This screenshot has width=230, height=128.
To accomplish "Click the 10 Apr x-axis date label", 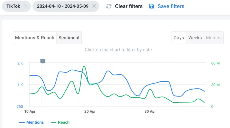I will [x=30, y=112].
